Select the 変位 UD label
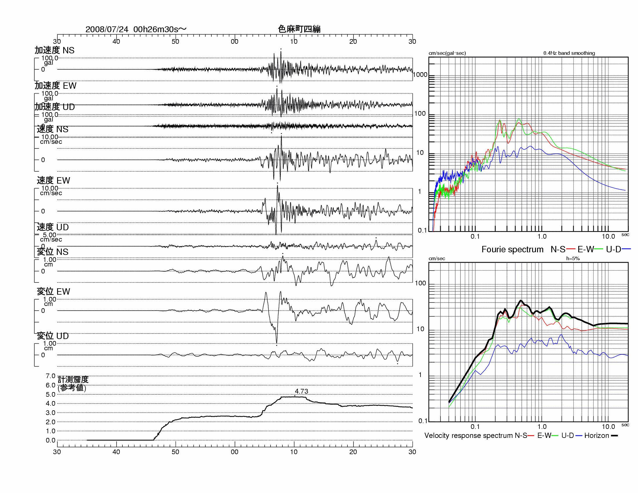638x493 pixels. click(52, 336)
